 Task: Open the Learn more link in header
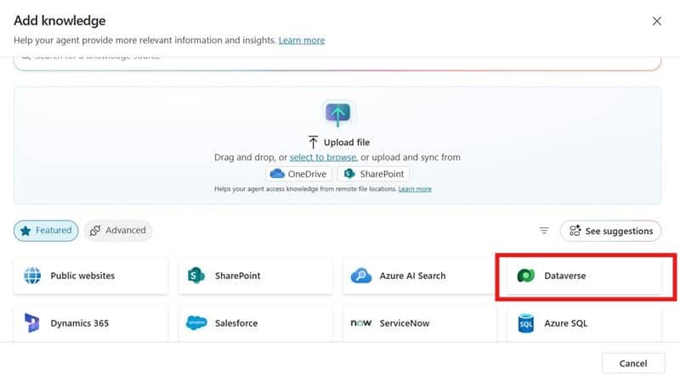click(x=301, y=40)
